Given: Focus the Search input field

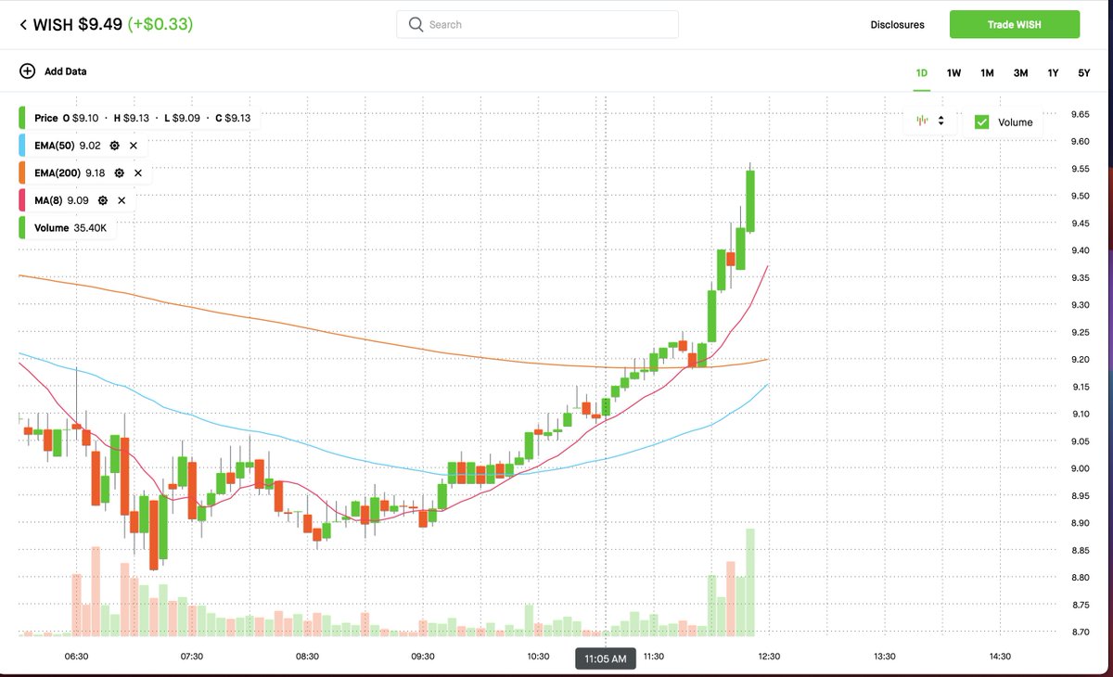Looking at the screenshot, I should click(x=537, y=24).
